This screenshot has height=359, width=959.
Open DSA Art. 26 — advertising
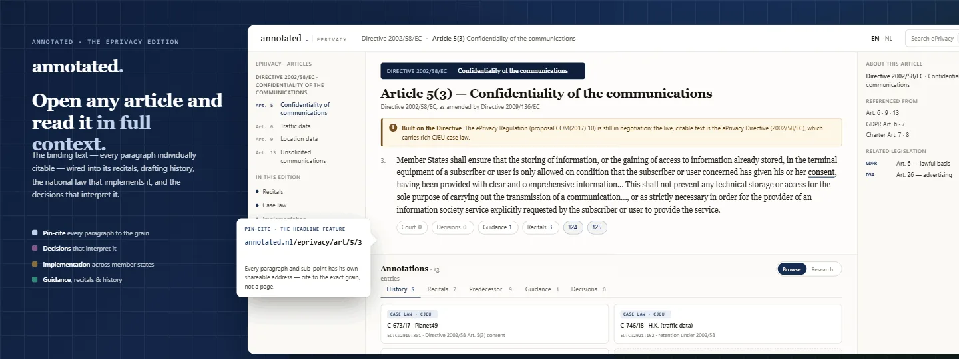(x=909, y=174)
